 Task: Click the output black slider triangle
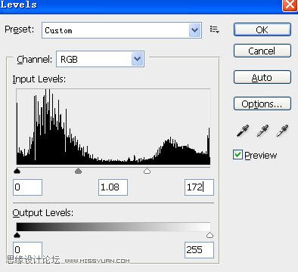17,235
